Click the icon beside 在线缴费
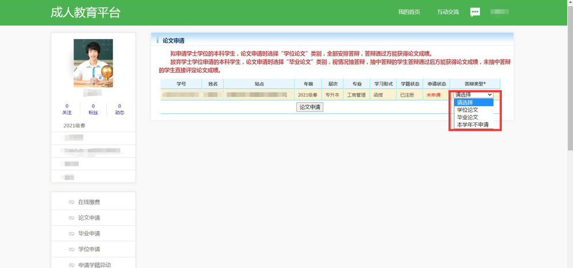 72,202
